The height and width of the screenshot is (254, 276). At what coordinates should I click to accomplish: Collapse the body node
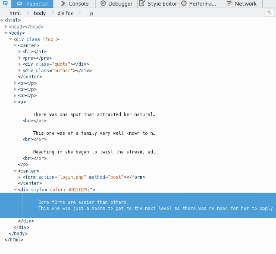coord(6,33)
